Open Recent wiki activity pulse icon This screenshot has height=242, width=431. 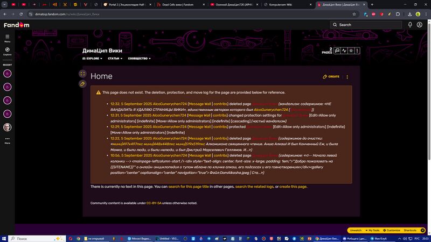[344, 51]
